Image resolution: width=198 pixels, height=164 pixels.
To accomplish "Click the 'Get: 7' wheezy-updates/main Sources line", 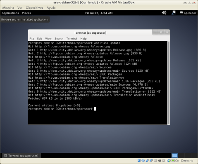I will pos(88,84).
